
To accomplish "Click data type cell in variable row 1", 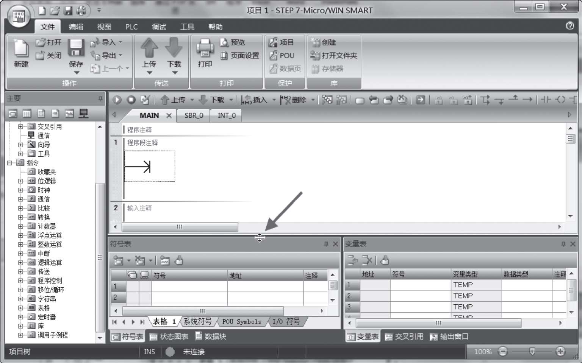I will click(527, 285).
